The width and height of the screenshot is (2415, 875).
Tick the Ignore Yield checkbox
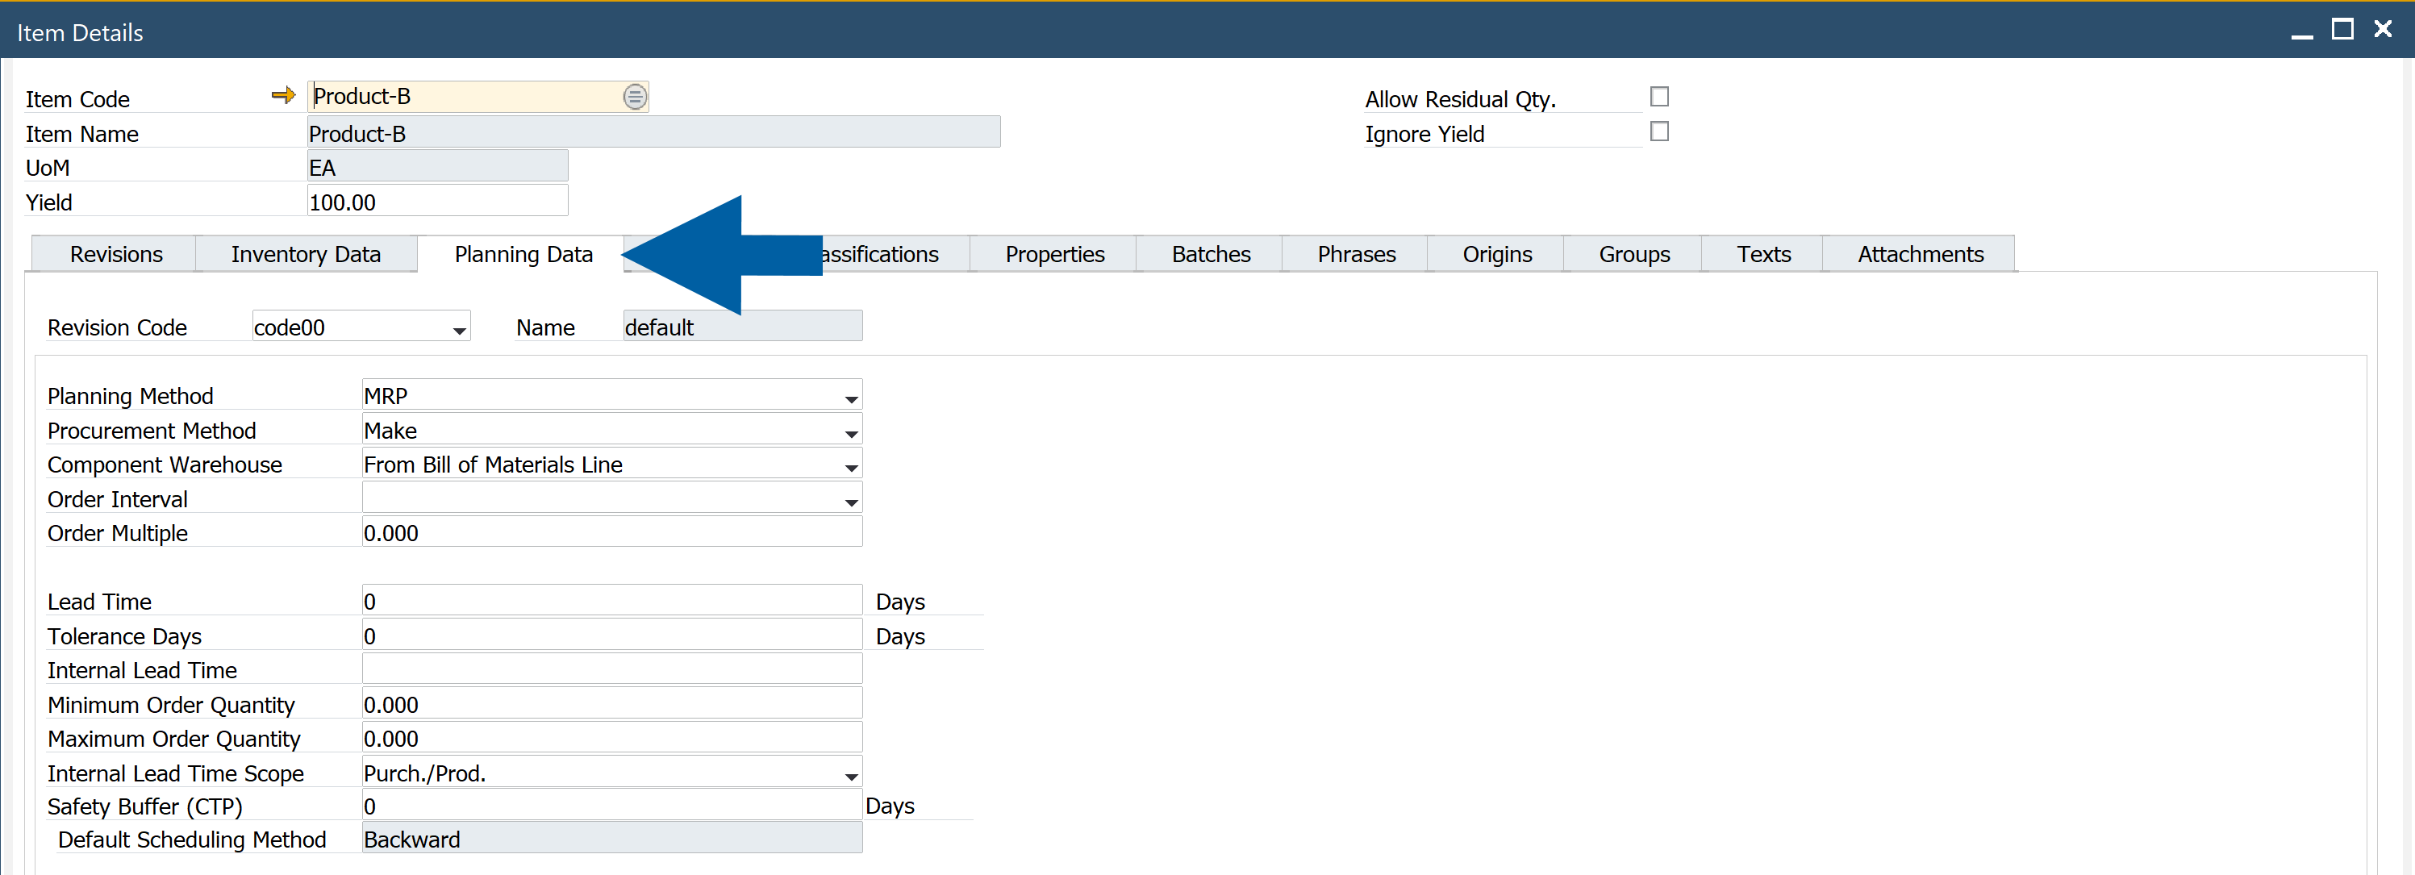tap(1658, 131)
